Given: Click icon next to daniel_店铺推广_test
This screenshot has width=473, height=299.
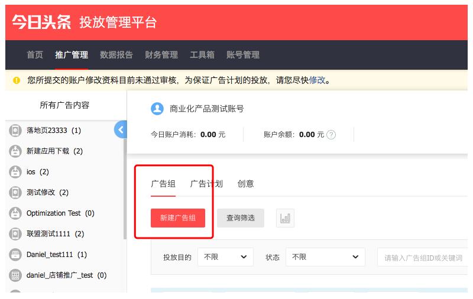Looking at the screenshot, I should (15, 275).
